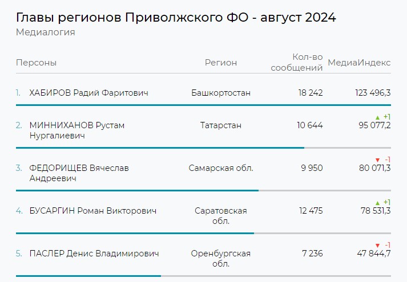Click red down arrow for Pasler
407x282 pixels.
pos(377,245)
